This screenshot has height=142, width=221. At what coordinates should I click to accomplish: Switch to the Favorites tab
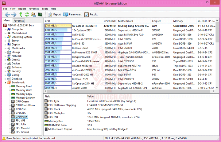click(19, 21)
